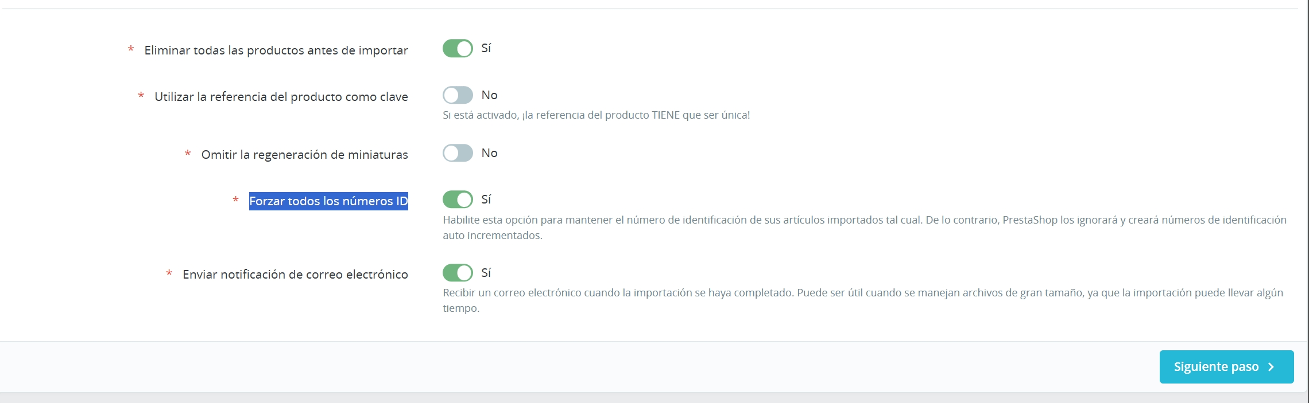
Task: Click the highlighted Forzar todos los números ID label
Action: click(328, 201)
